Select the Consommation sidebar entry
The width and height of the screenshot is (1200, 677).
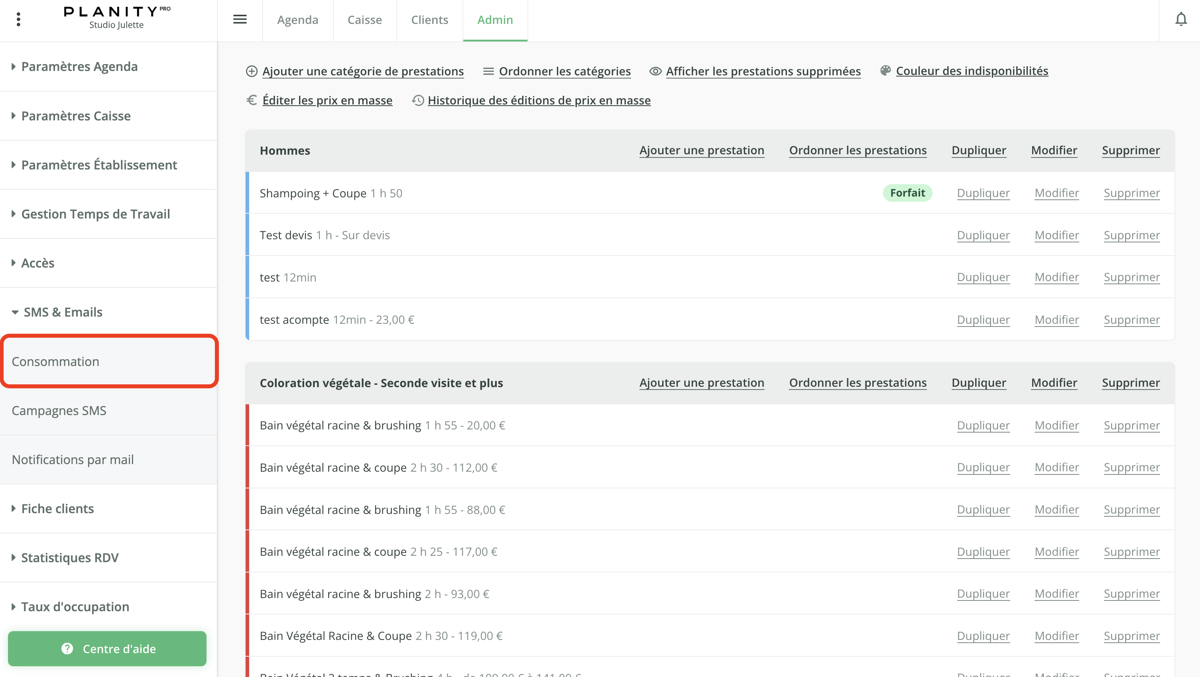(56, 361)
